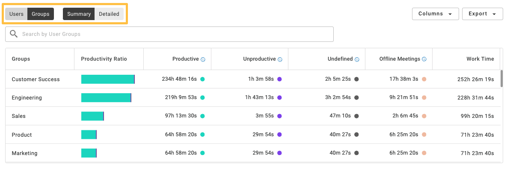Open the info icon beside Undefined
Viewport: 510px width, 170px height.
point(357,59)
